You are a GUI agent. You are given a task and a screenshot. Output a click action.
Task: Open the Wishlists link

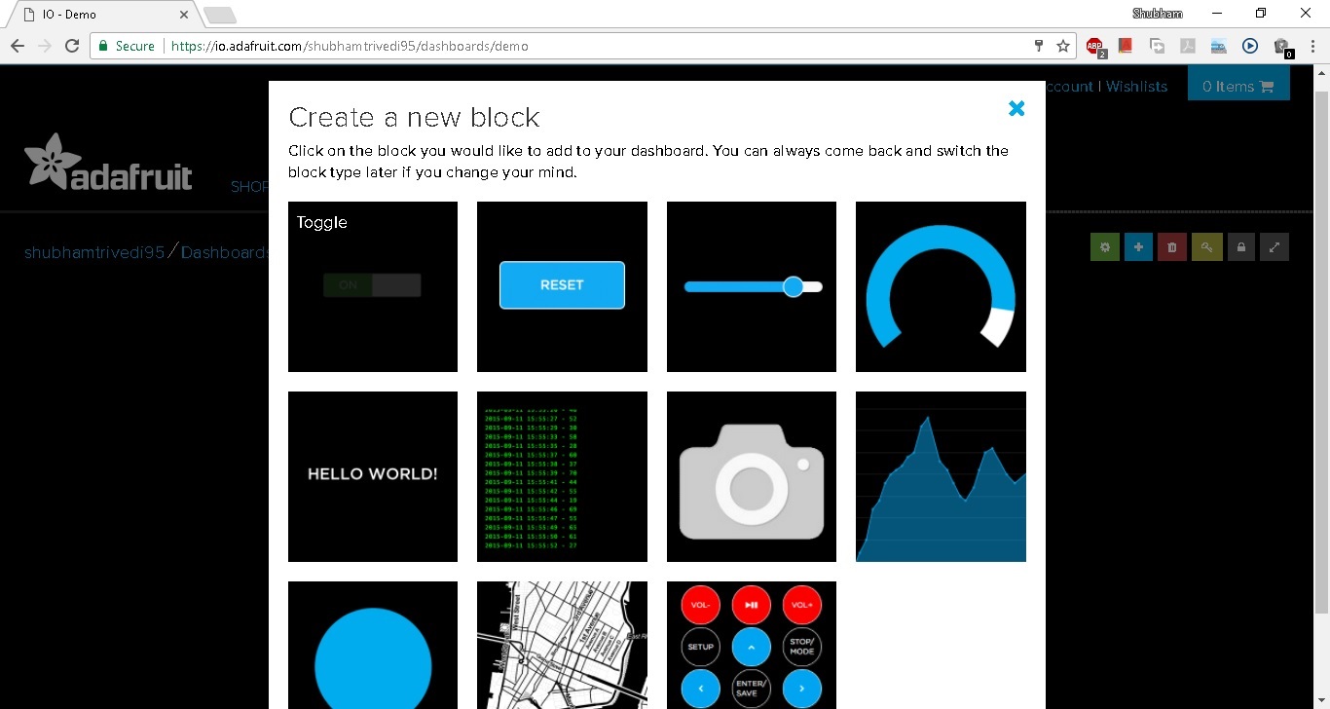coord(1136,87)
